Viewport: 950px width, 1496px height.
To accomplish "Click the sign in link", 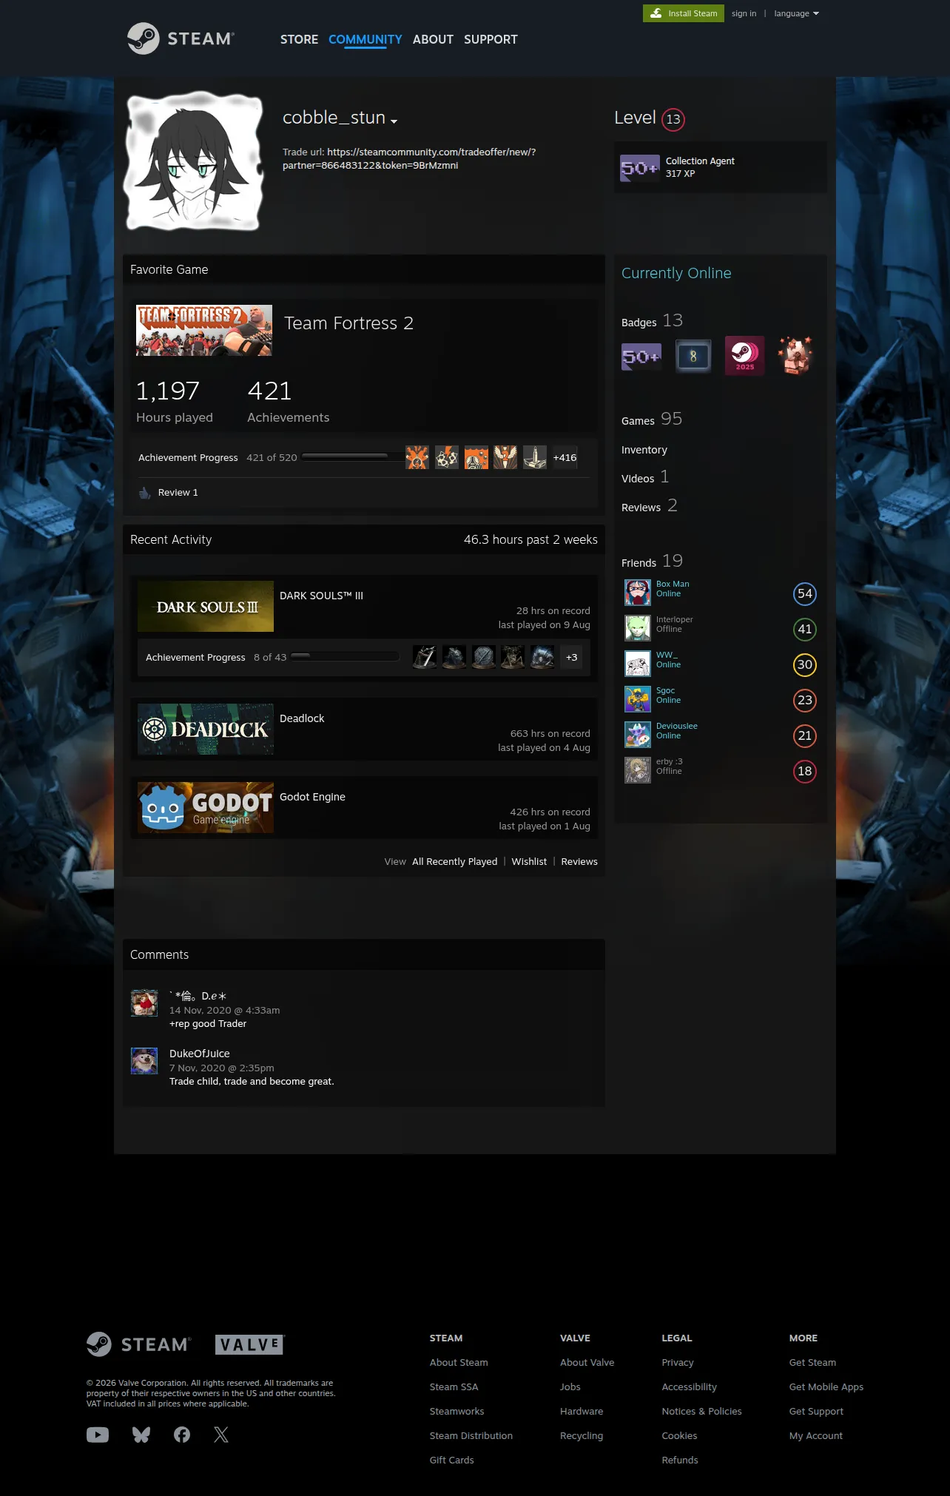I will (x=744, y=13).
